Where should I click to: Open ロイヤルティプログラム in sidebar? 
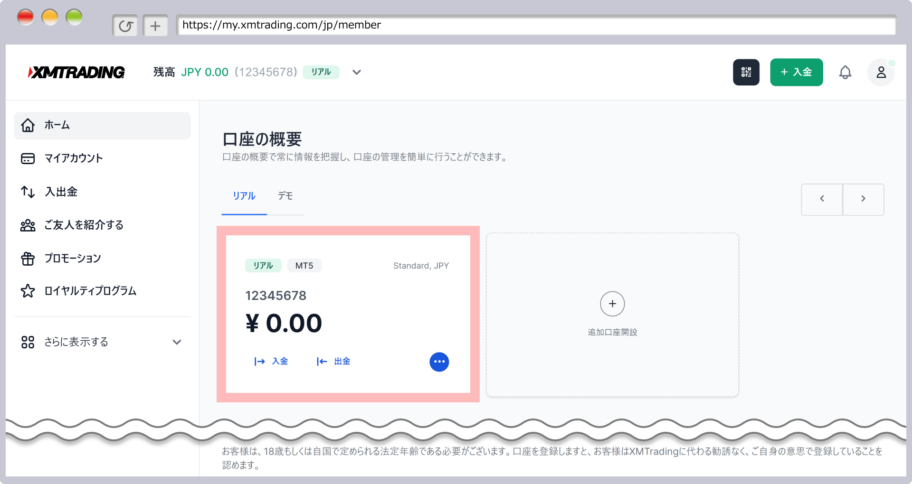coord(90,291)
